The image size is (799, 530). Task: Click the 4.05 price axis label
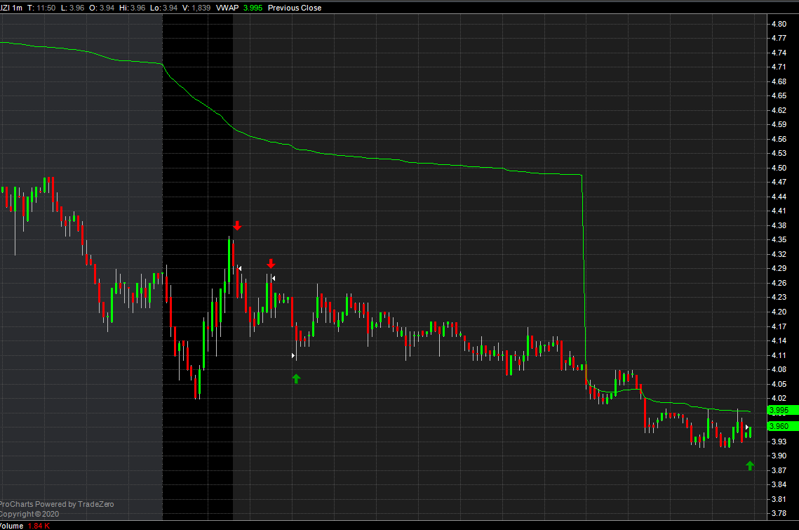coord(779,384)
